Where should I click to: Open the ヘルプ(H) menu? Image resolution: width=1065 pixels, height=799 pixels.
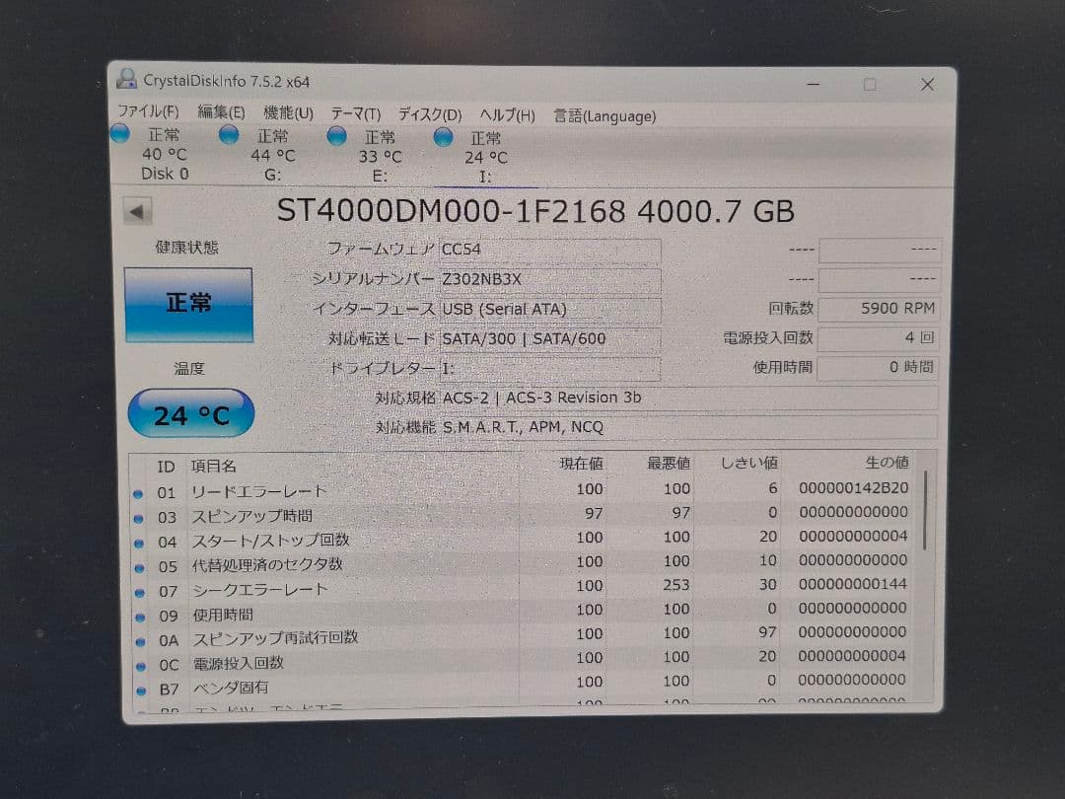505,115
